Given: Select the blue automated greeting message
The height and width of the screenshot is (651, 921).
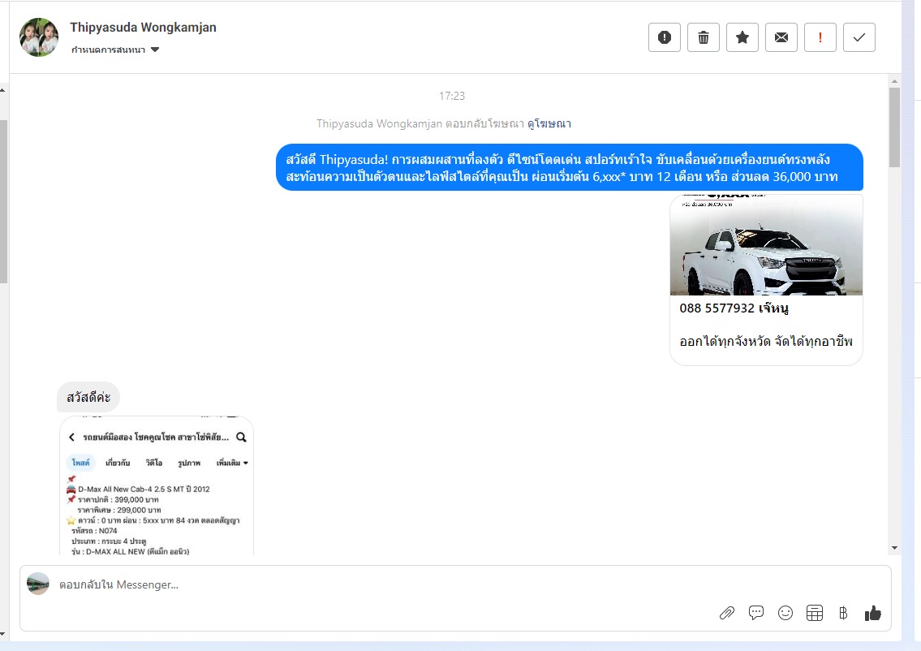Looking at the screenshot, I should [x=569, y=167].
